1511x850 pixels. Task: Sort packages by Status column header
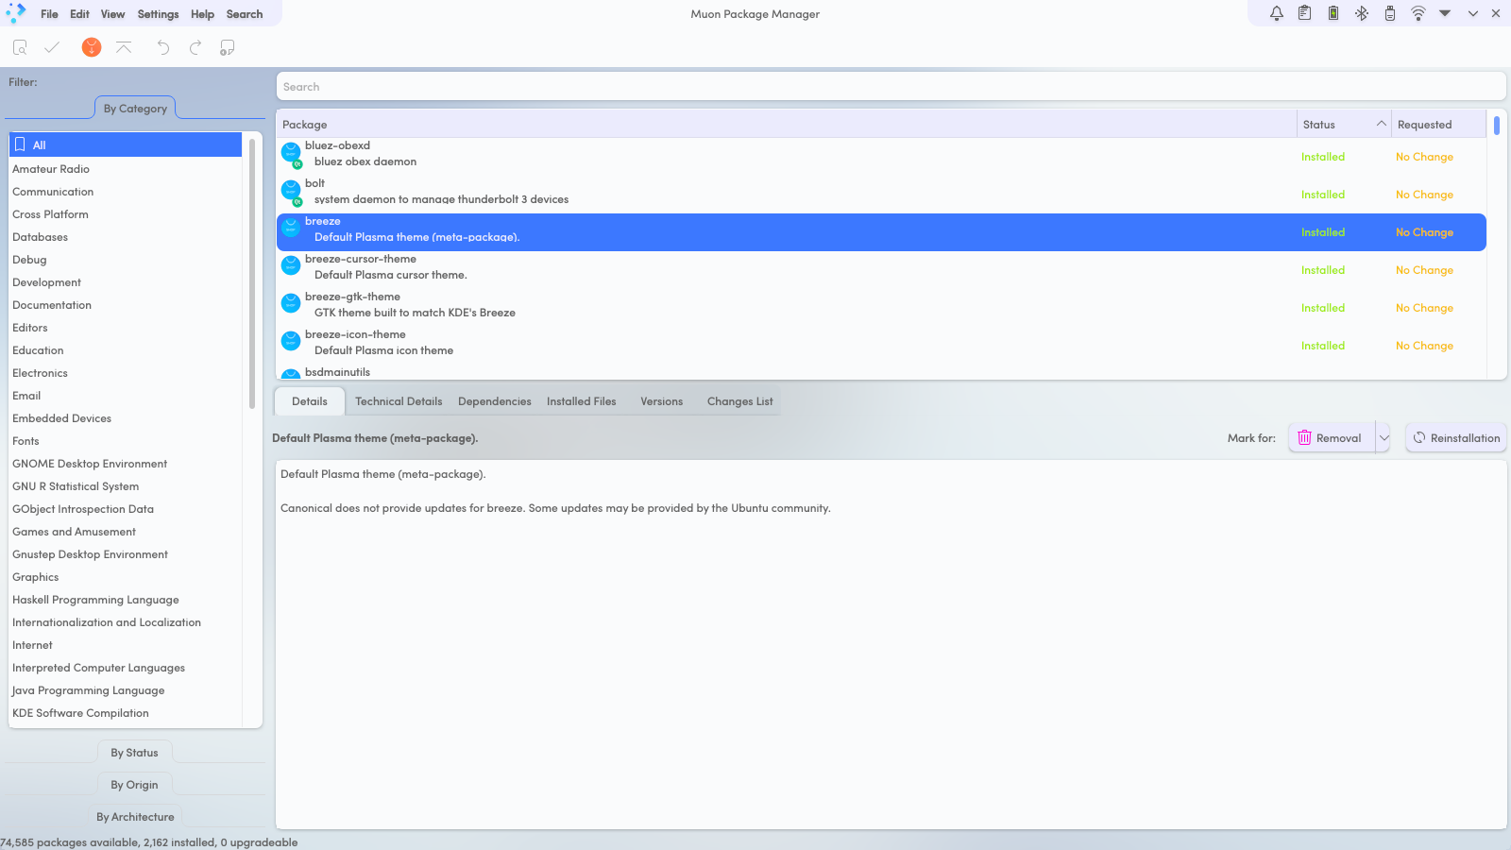click(x=1344, y=125)
